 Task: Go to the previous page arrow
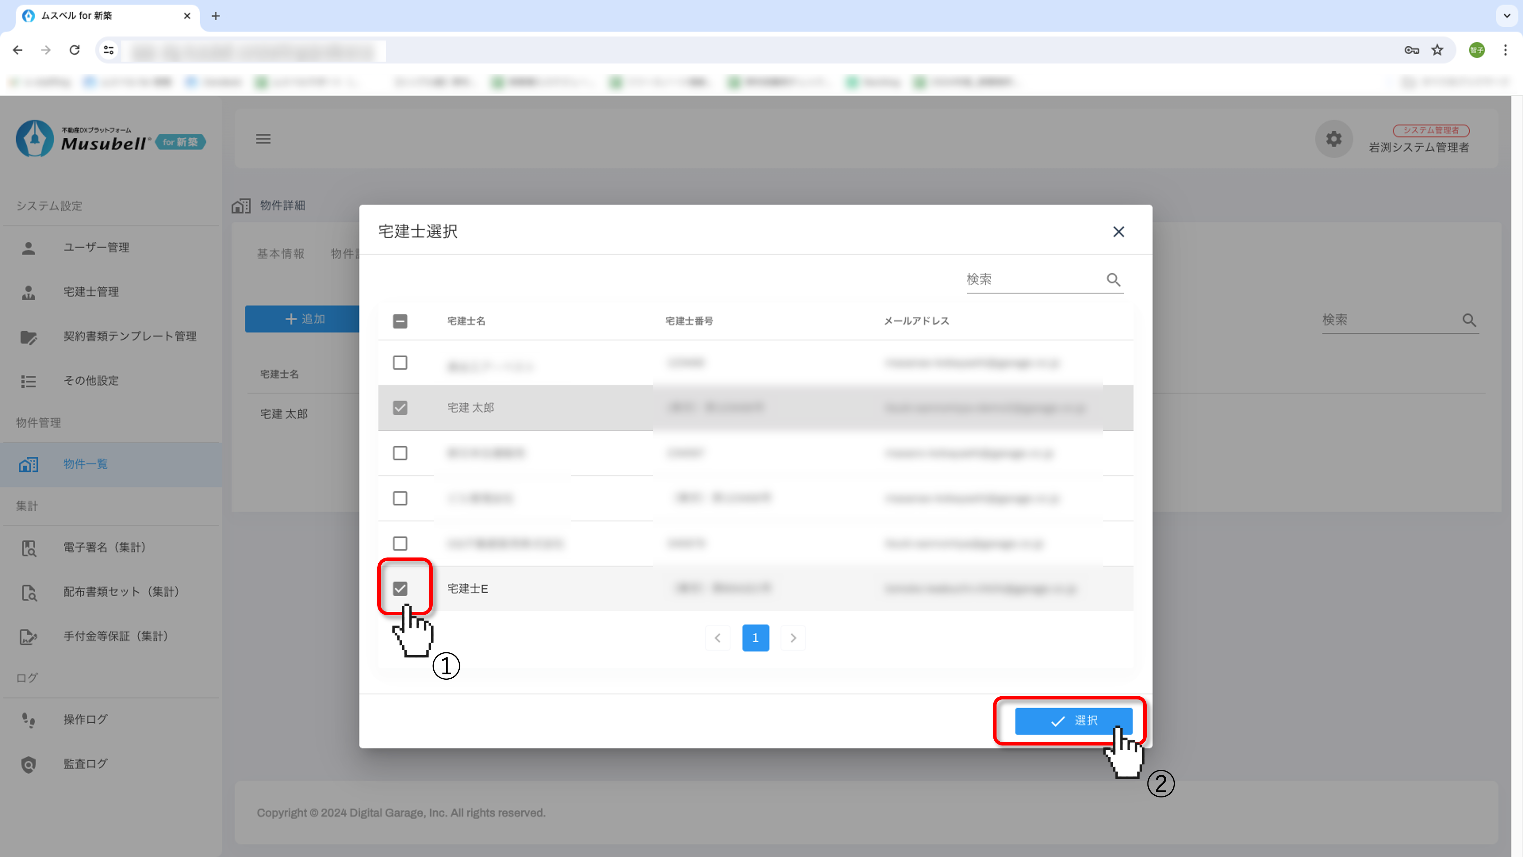(x=718, y=637)
